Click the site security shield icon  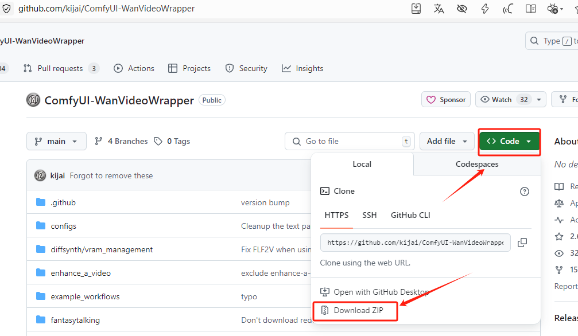(7, 9)
